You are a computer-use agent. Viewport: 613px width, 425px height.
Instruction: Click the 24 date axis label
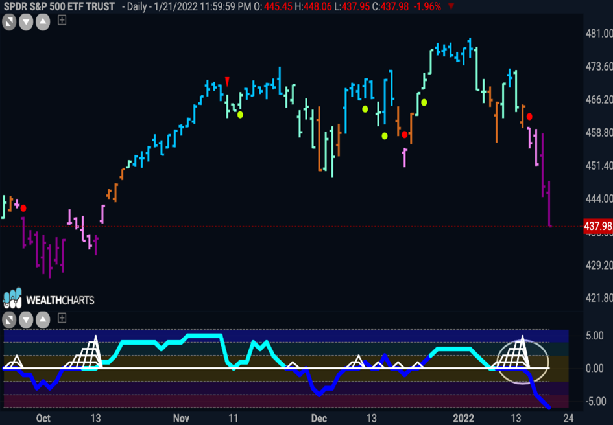click(x=568, y=419)
